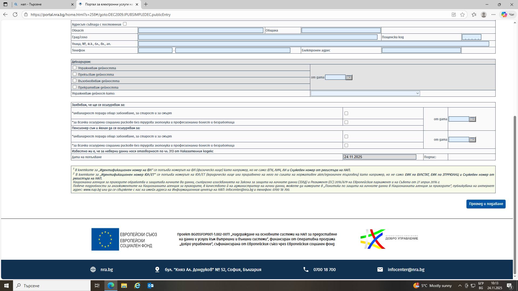Click the email envelope icon in footer

(x=380, y=269)
